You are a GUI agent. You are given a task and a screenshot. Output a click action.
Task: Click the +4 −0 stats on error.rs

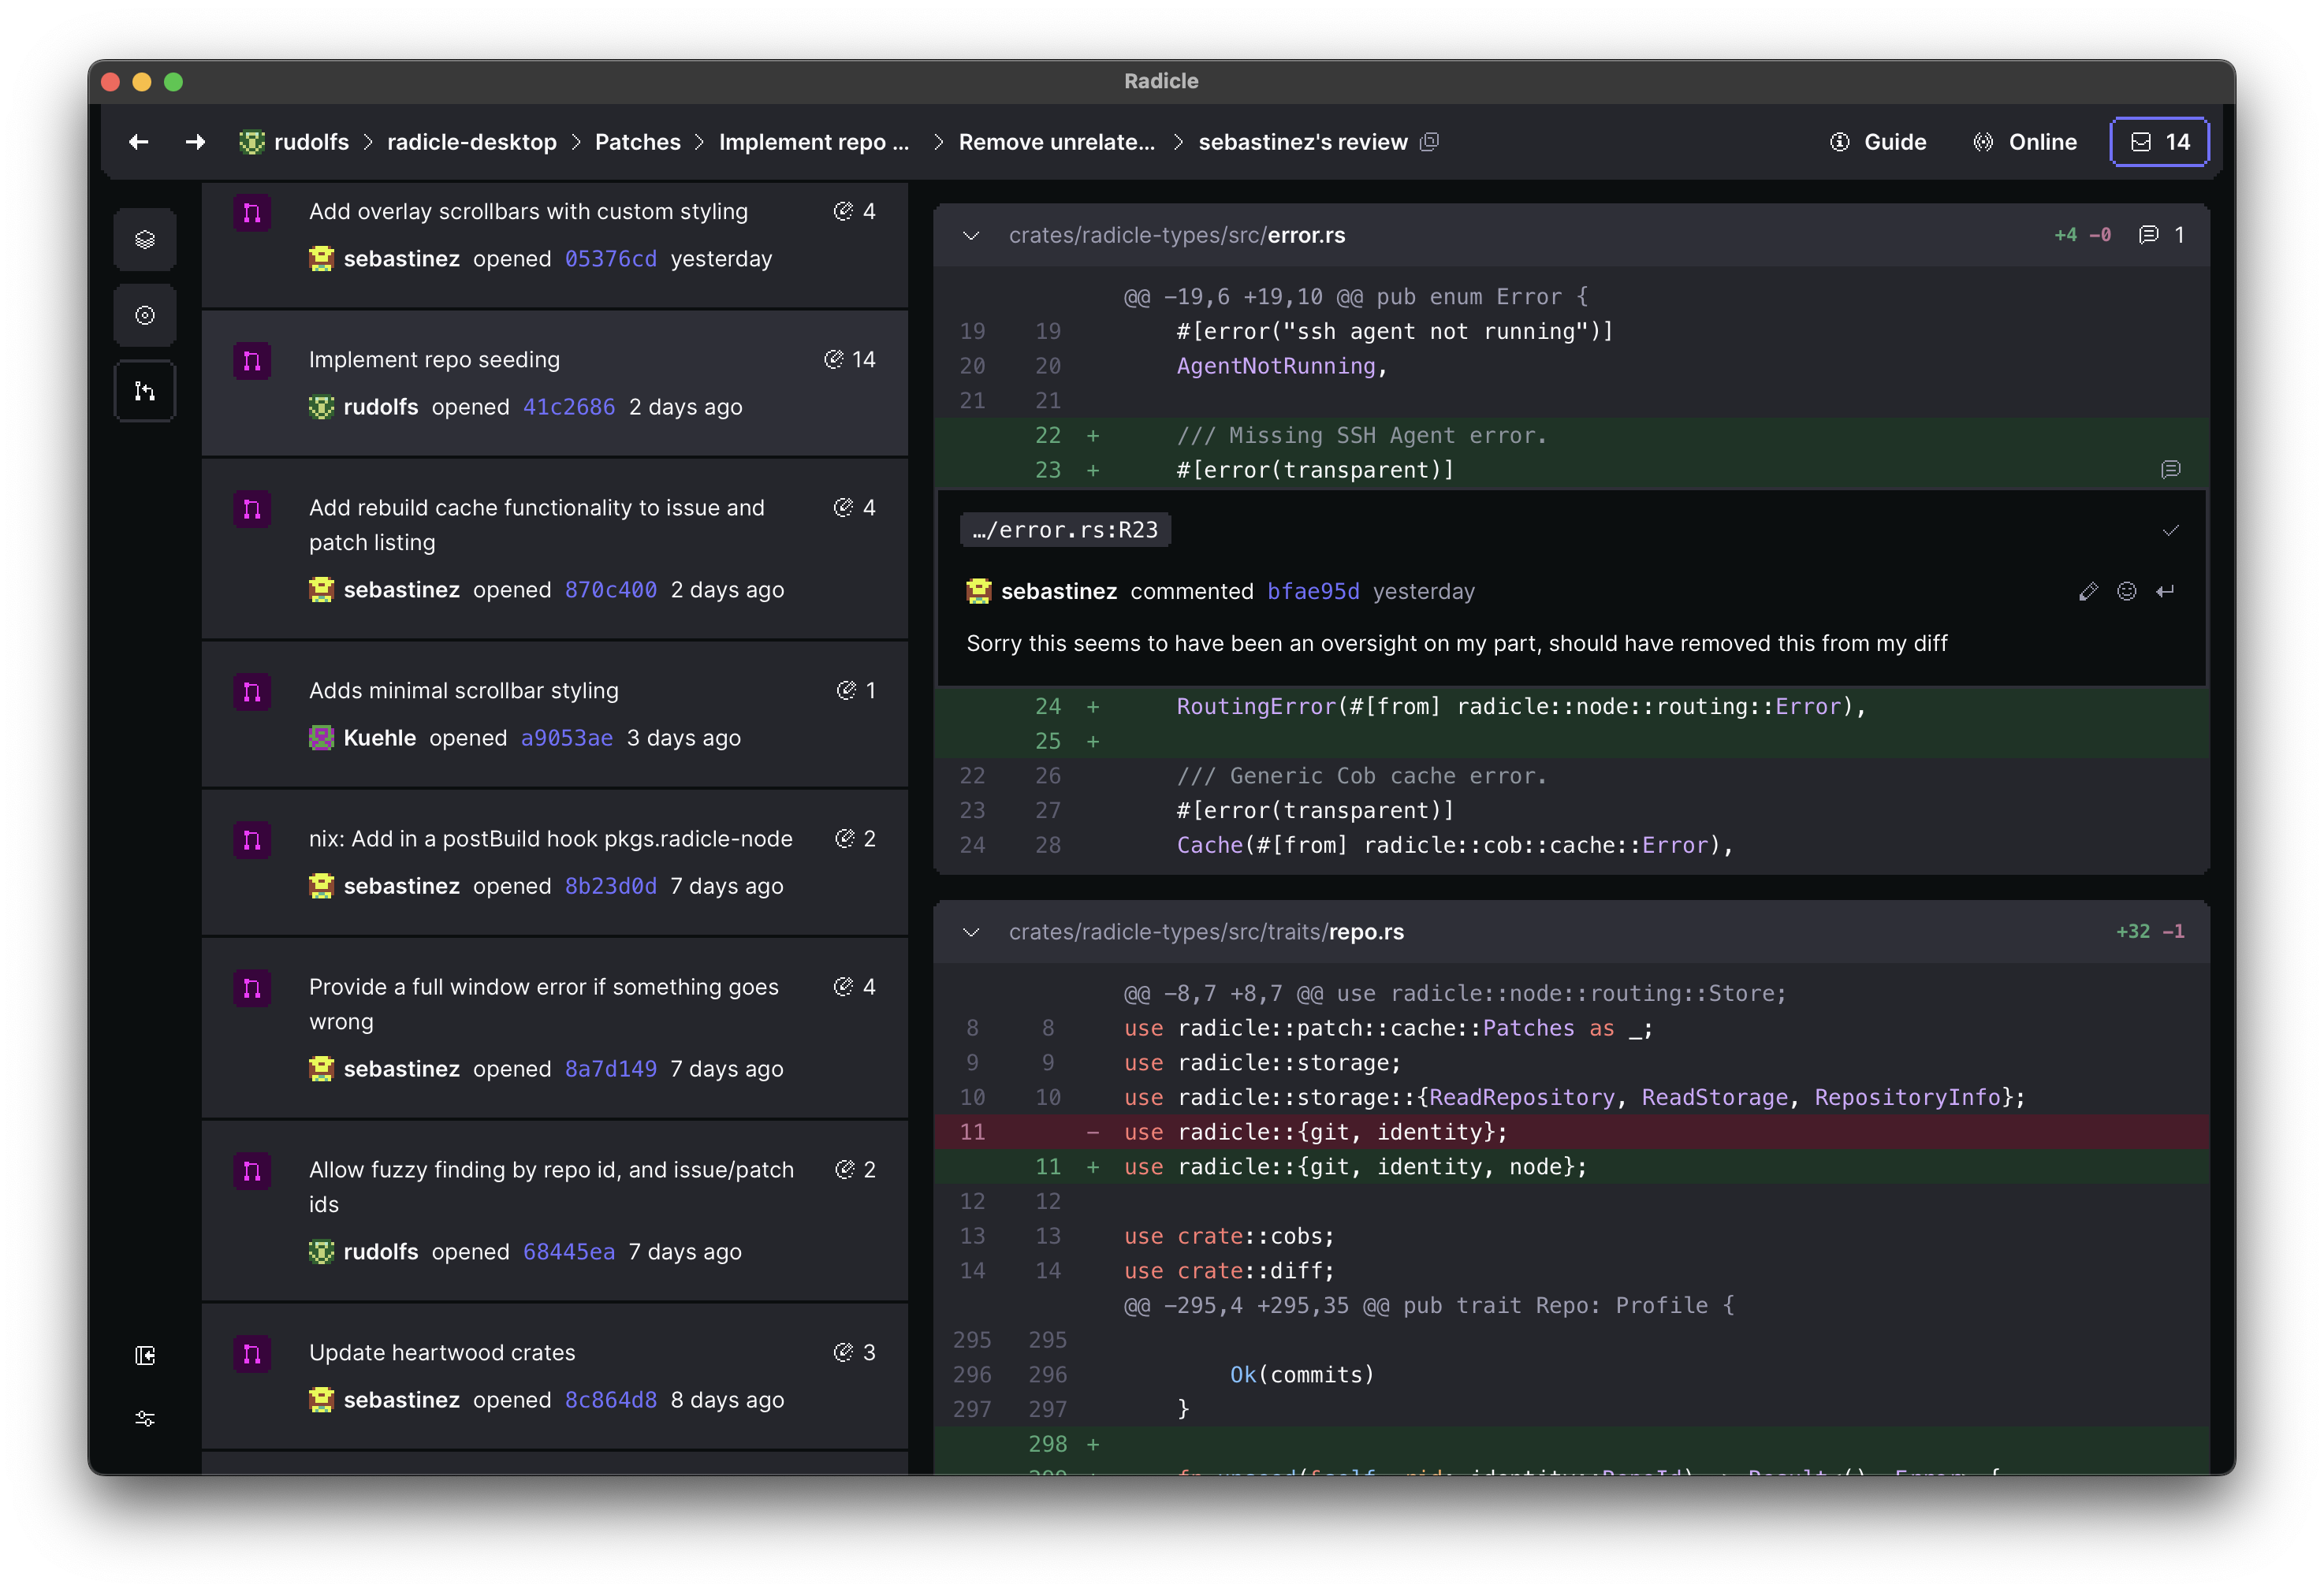[2083, 235]
